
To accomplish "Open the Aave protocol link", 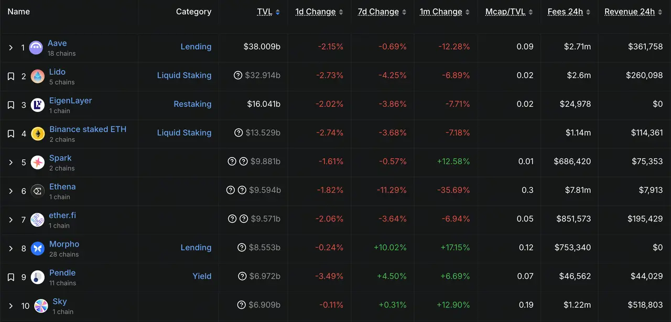I will [x=57, y=43].
